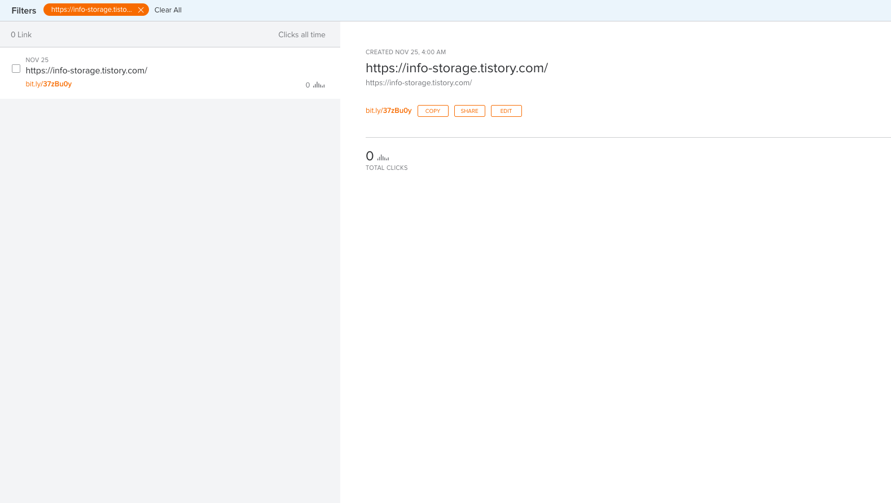
Task: Click the gray long URL under the title
Action: click(x=419, y=82)
